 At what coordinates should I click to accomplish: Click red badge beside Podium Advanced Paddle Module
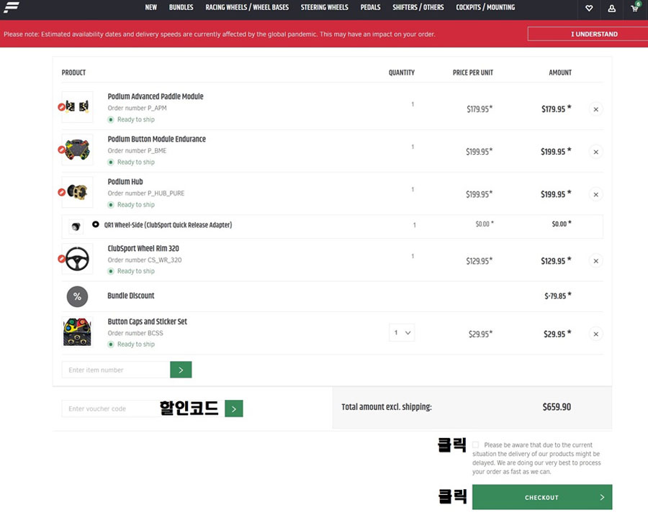pos(62,107)
